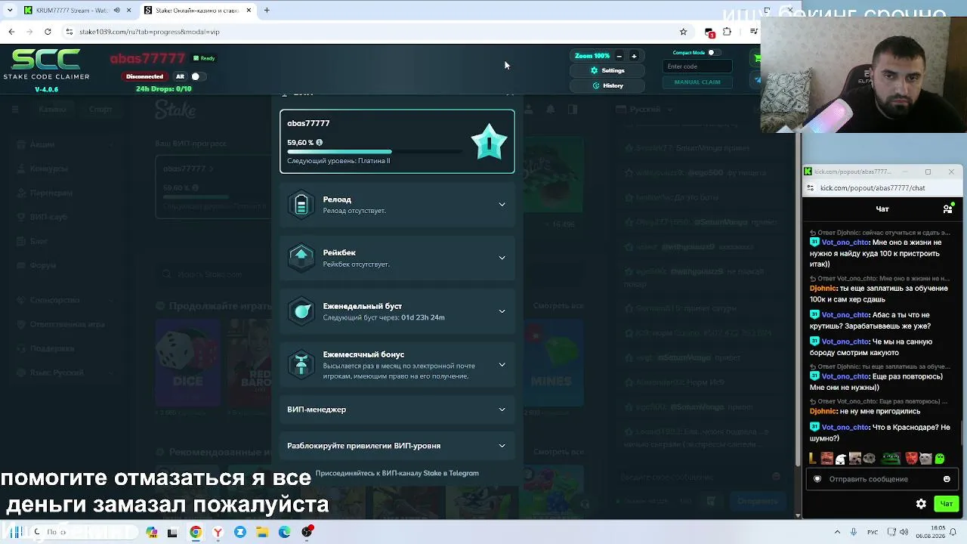Click the VIP progress bar
The image size is (967, 544).
[x=375, y=152]
